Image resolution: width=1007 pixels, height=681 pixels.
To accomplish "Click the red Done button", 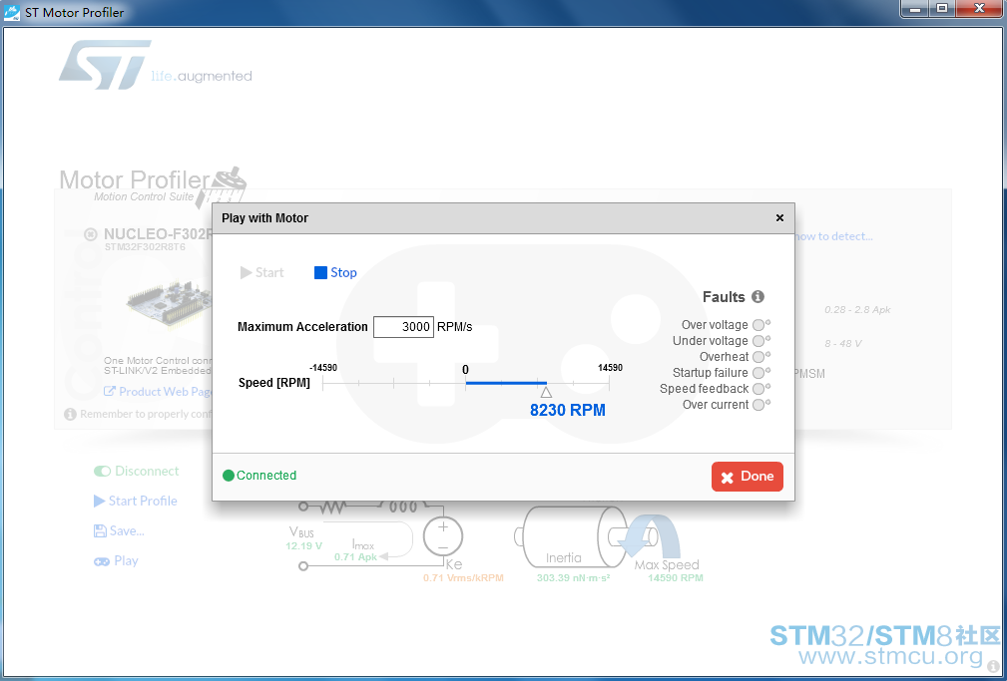I will coord(747,477).
